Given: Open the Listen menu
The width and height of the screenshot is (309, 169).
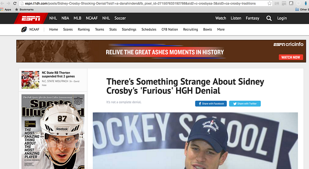Looking at the screenshot, I should coord(236,18).
